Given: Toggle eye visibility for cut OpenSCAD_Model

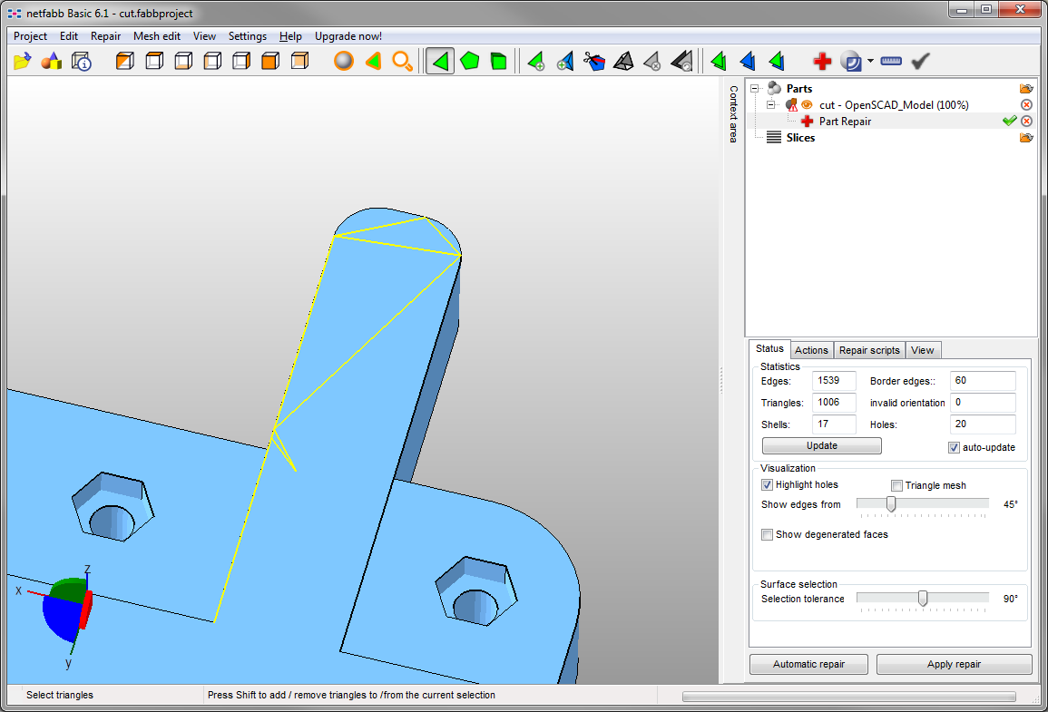Looking at the screenshot, I should (806, 105).
